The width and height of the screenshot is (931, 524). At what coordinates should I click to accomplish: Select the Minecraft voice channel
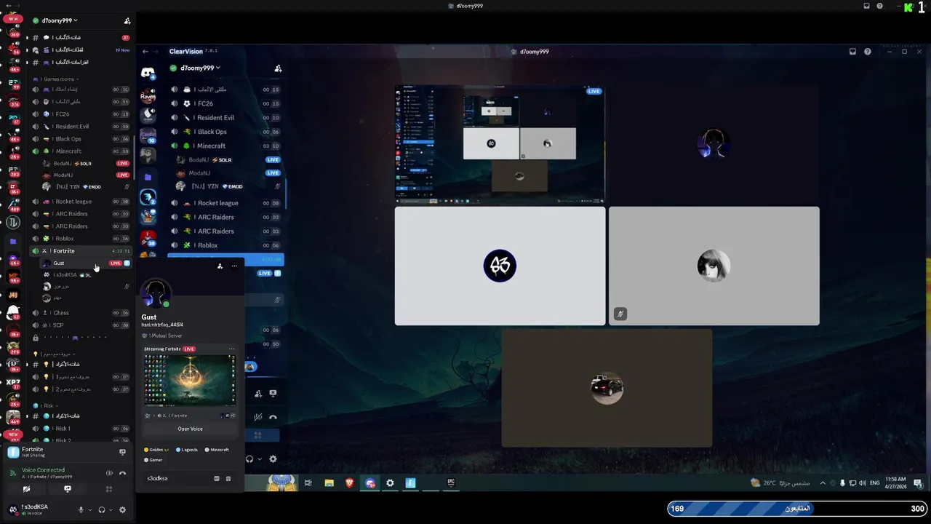pyautogui.click(x=80, y=151)
